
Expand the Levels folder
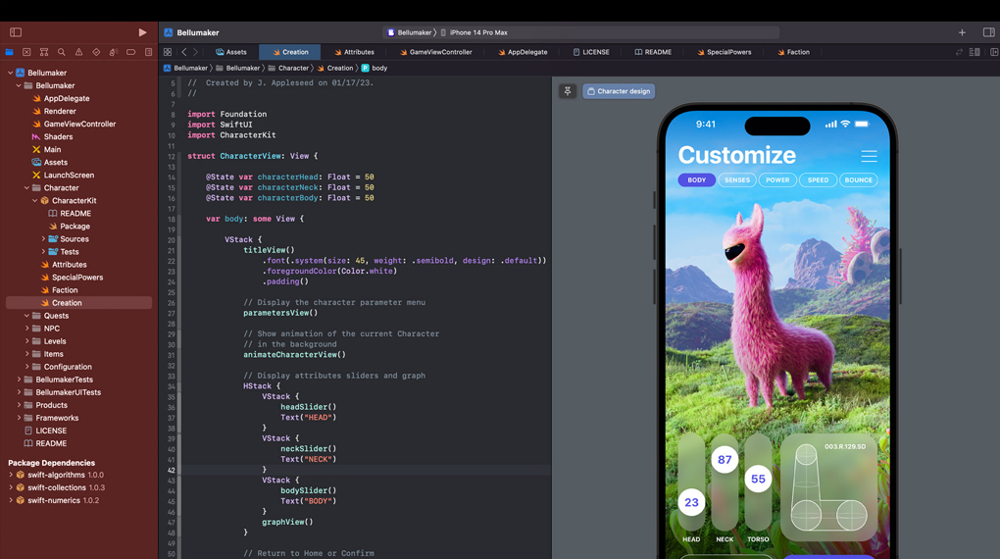point(26,341)
